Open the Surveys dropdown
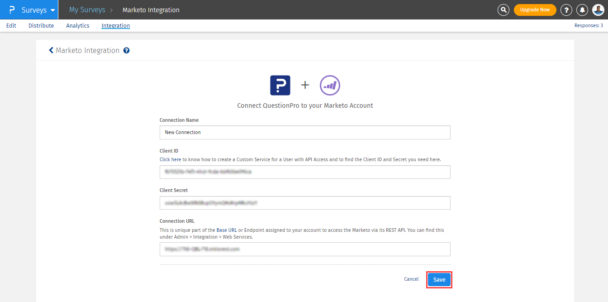Screen dimensions: 608x302 [34, 10]
